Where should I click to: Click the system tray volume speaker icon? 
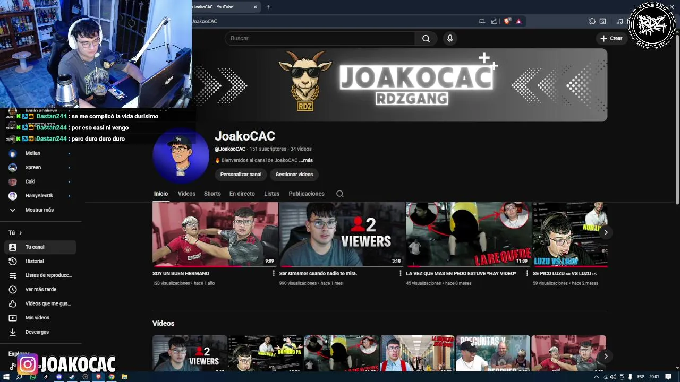click(613, 377)
